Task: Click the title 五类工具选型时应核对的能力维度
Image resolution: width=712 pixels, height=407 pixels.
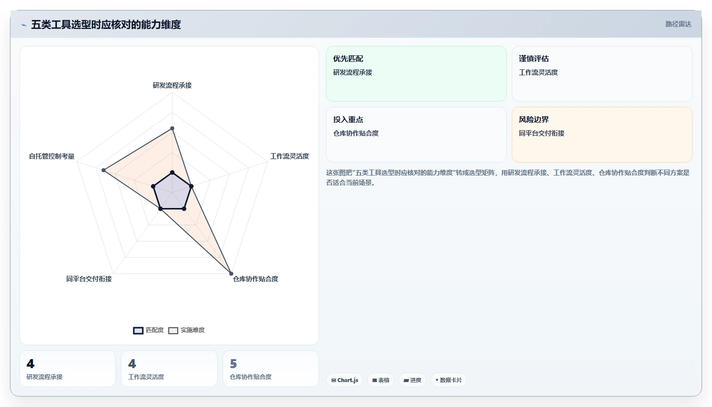Action: [106, 24]
